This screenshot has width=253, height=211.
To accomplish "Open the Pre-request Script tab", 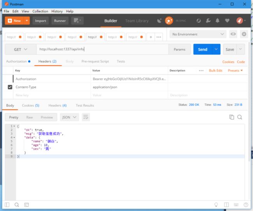I will (x=95, y=61).
